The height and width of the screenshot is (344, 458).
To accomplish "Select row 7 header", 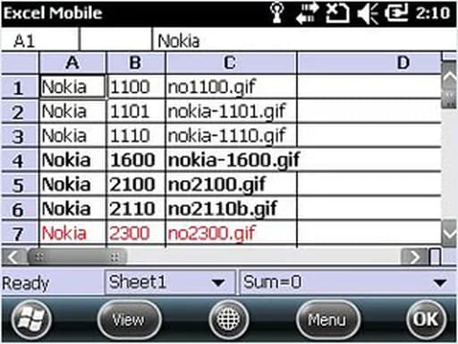I will [20, 234].
